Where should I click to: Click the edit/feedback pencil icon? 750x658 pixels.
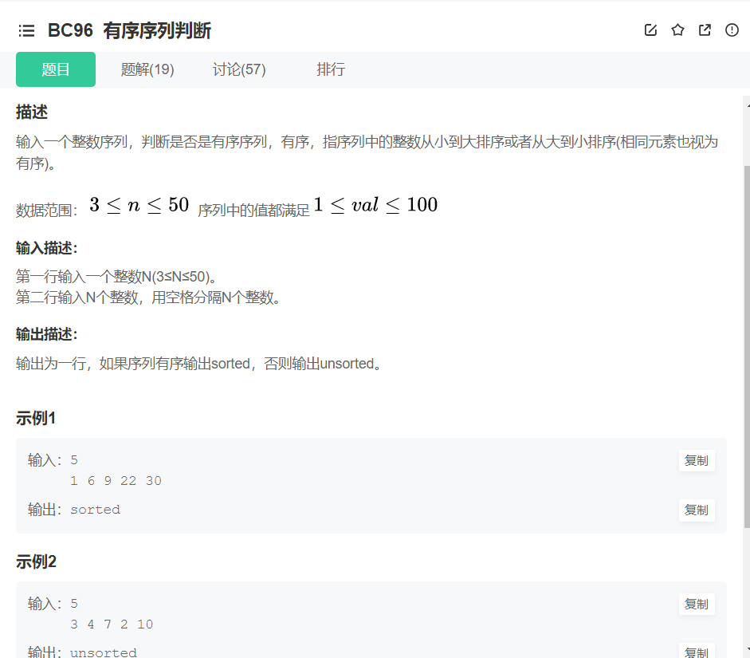(x=650, y=30)
